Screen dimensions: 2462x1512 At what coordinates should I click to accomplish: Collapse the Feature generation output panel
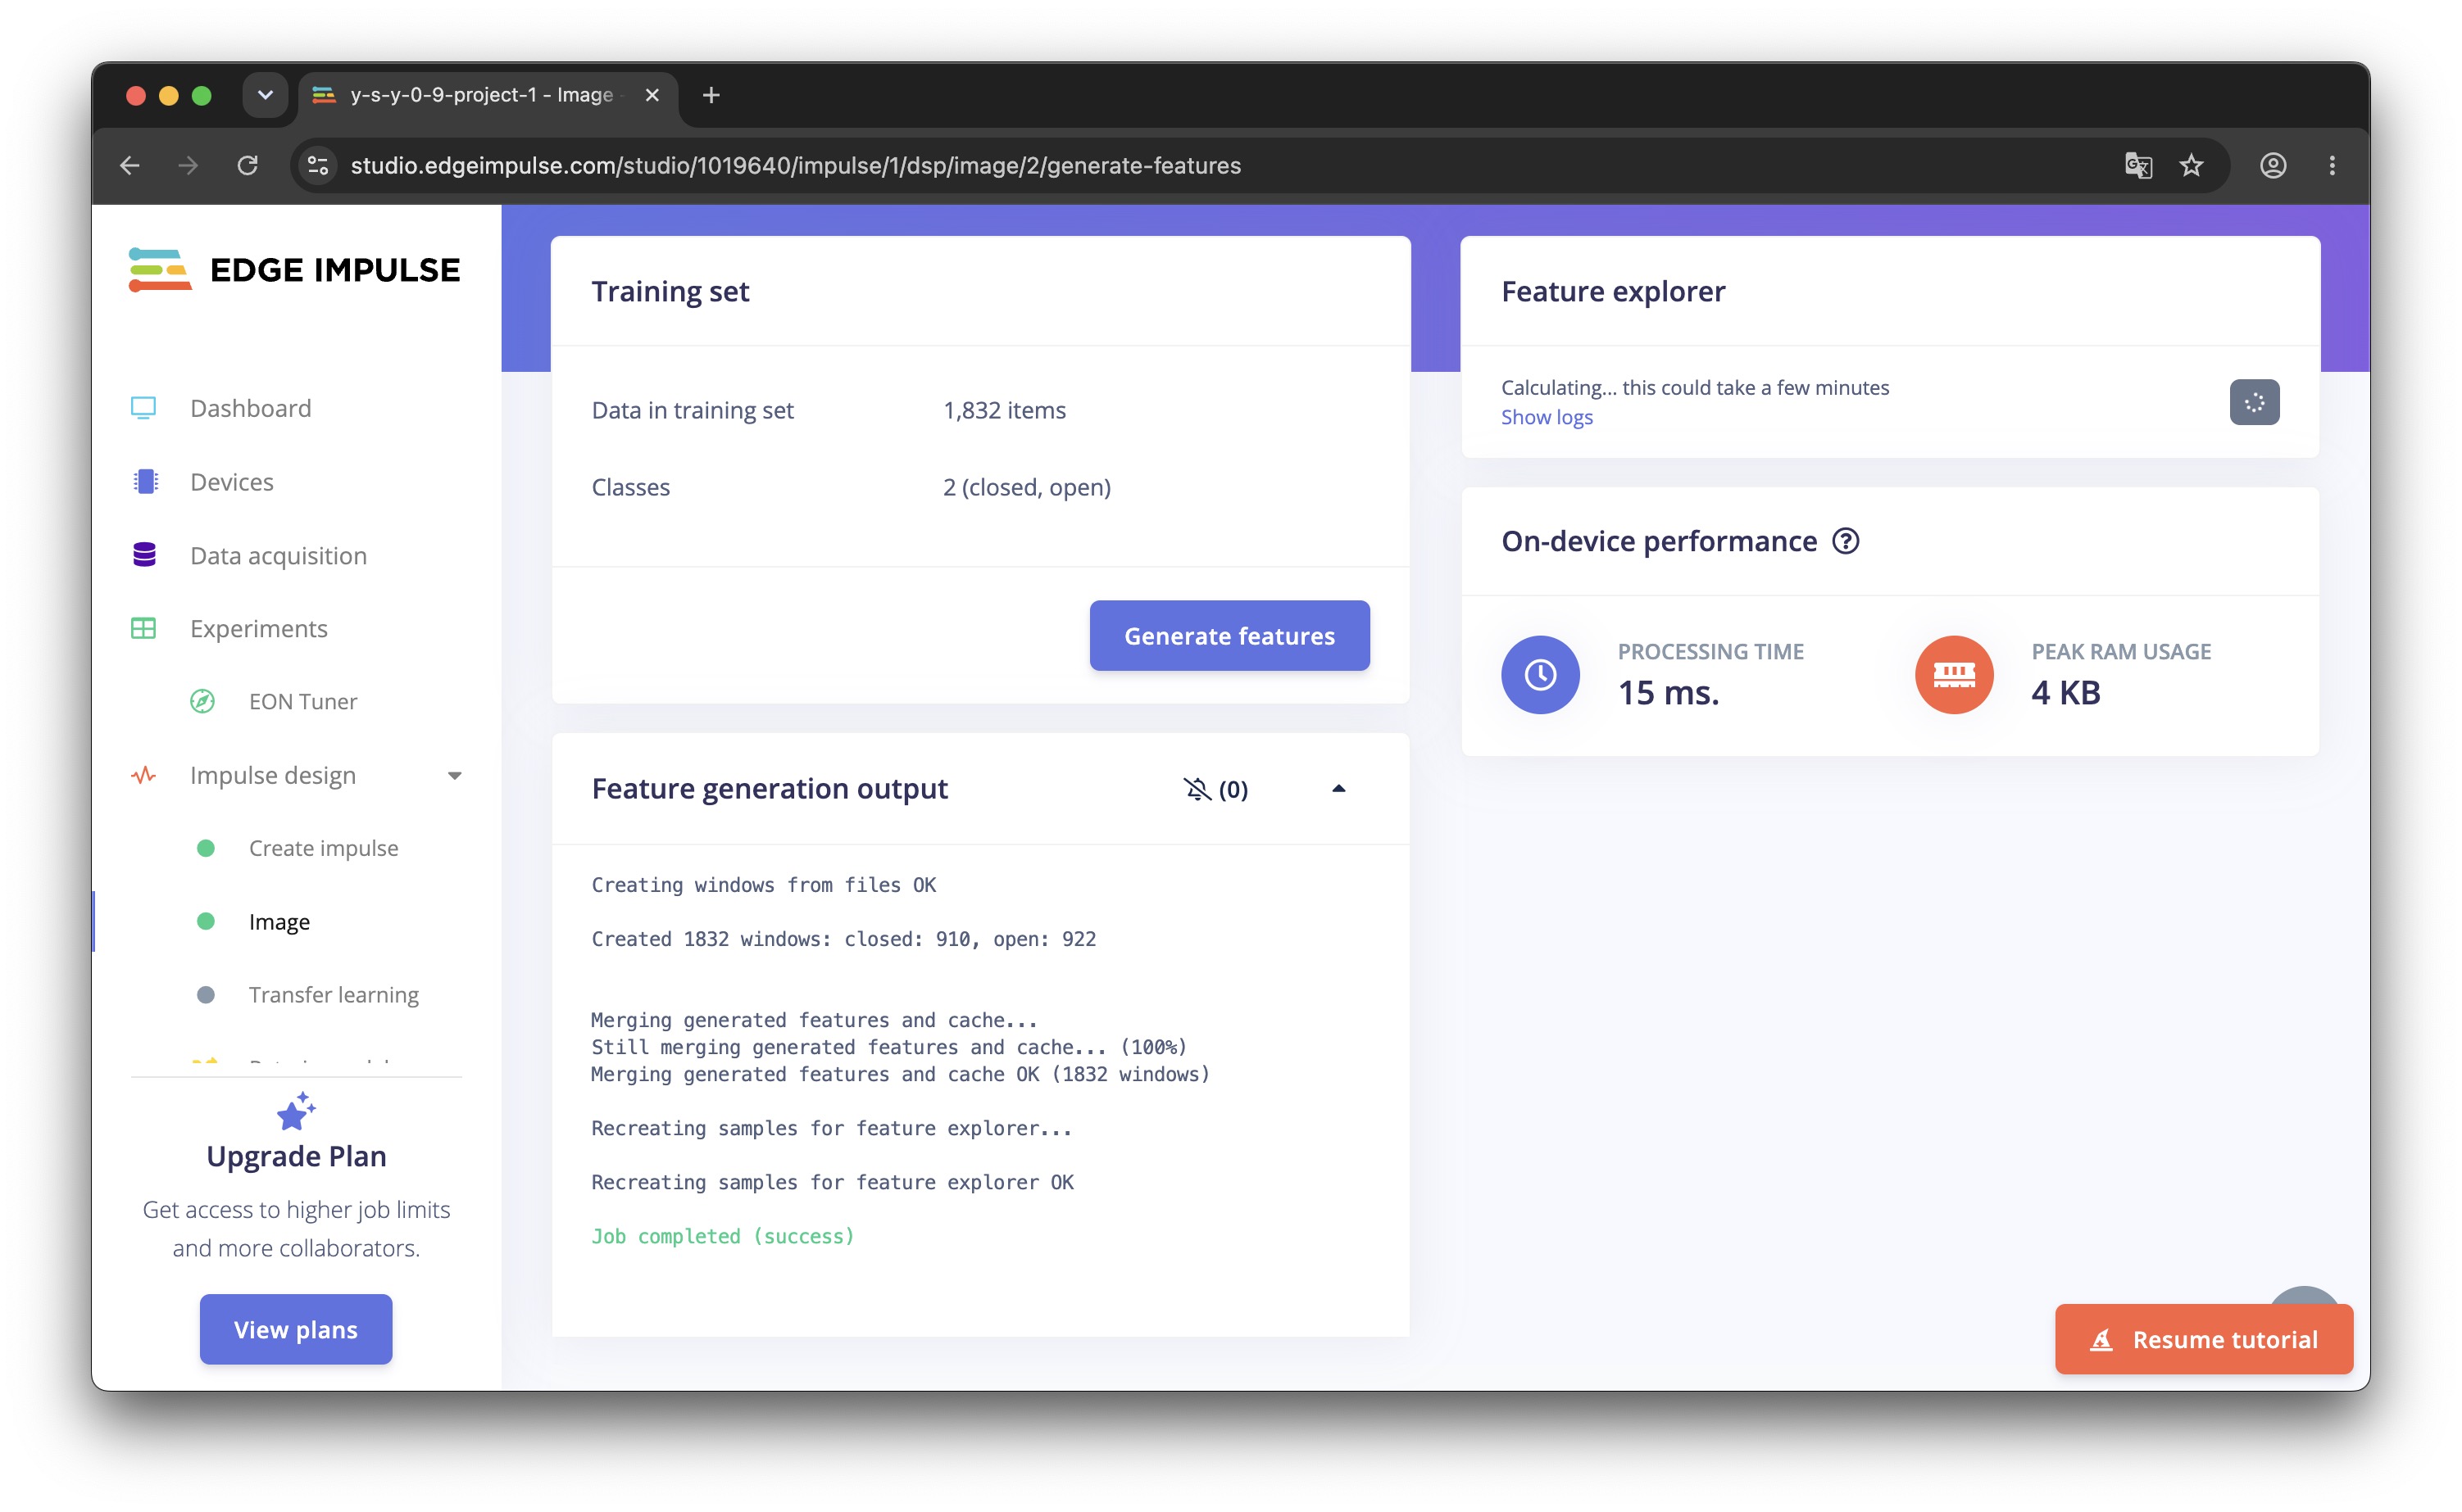[x=1338, y=789]
